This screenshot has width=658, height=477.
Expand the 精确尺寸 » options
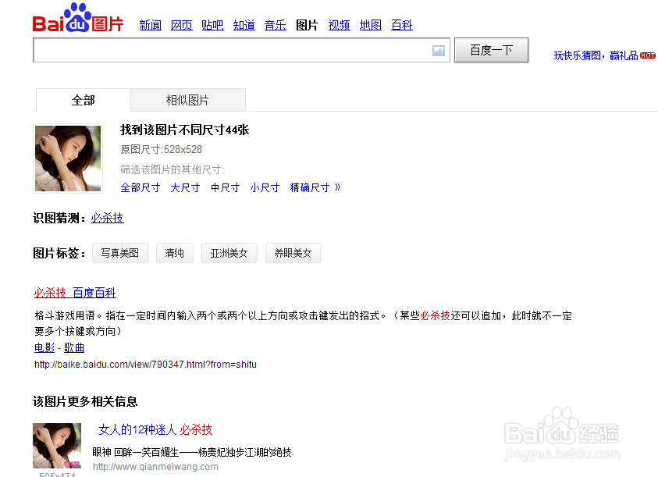[x=310, y=187]
